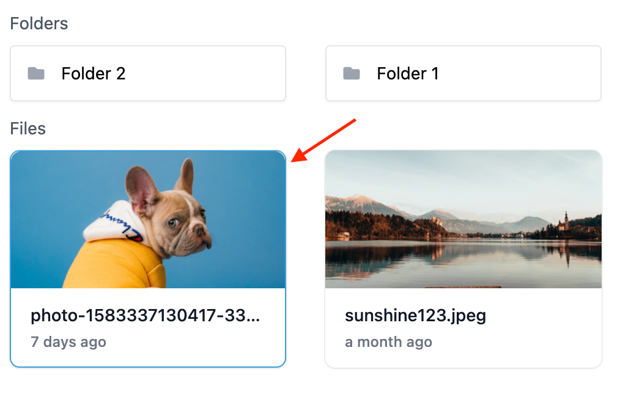
Task: Click the folder icon beside Folder 2
Action: pyautogui.click(x=36, y=74)
